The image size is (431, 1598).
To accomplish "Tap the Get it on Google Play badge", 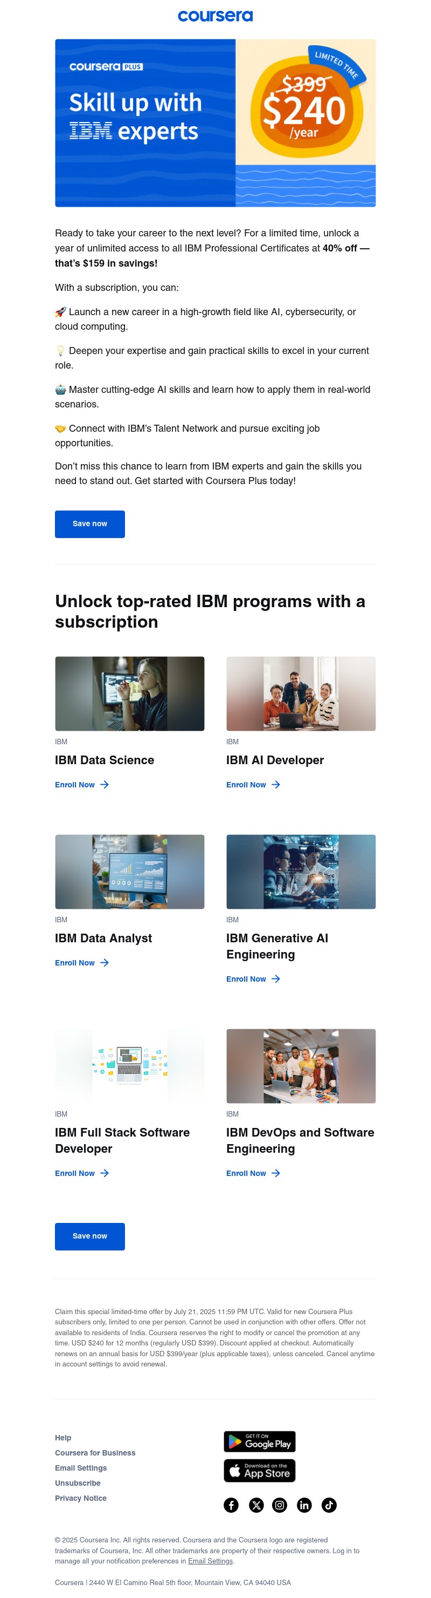I will click(260, 1441).
